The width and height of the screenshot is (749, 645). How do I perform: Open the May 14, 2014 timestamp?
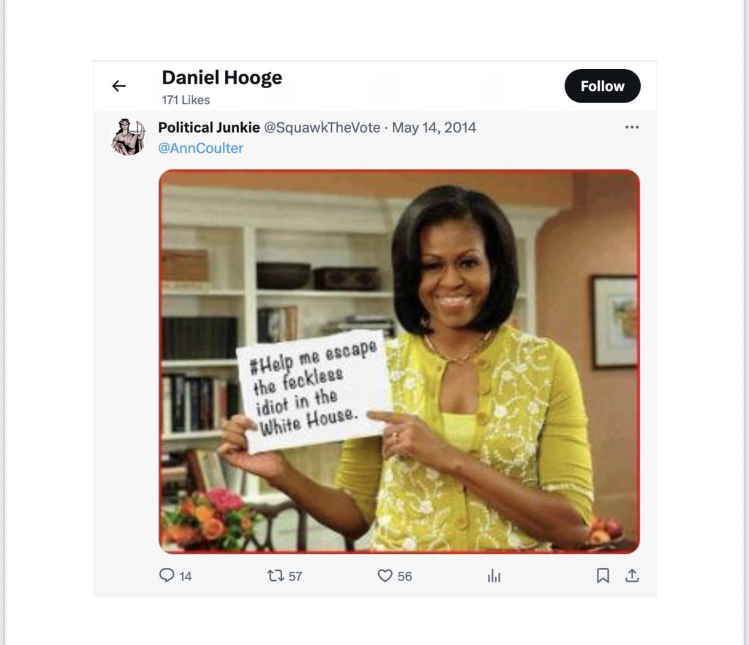click(x=434, y=128)
